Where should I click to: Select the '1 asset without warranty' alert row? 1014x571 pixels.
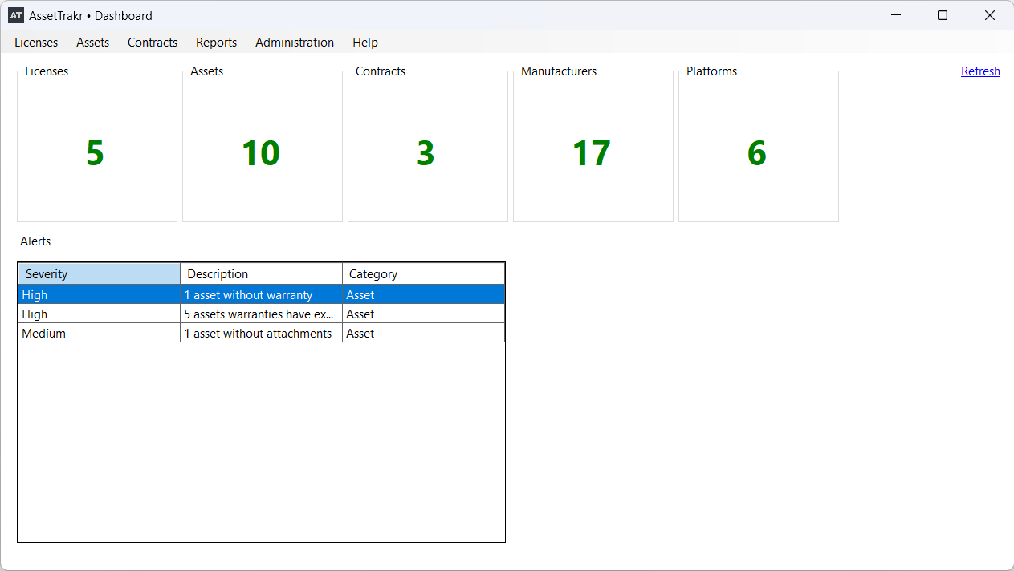248,295
